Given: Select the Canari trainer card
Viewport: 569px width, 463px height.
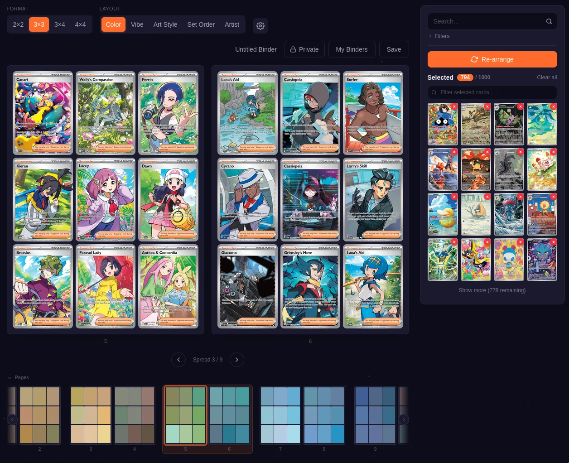Looking at the screenshot, I should tap(43, 113).
